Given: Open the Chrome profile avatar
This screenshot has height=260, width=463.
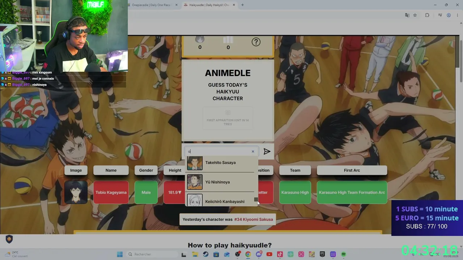Looking at the screenshot, I should click(x=449, y=15).
